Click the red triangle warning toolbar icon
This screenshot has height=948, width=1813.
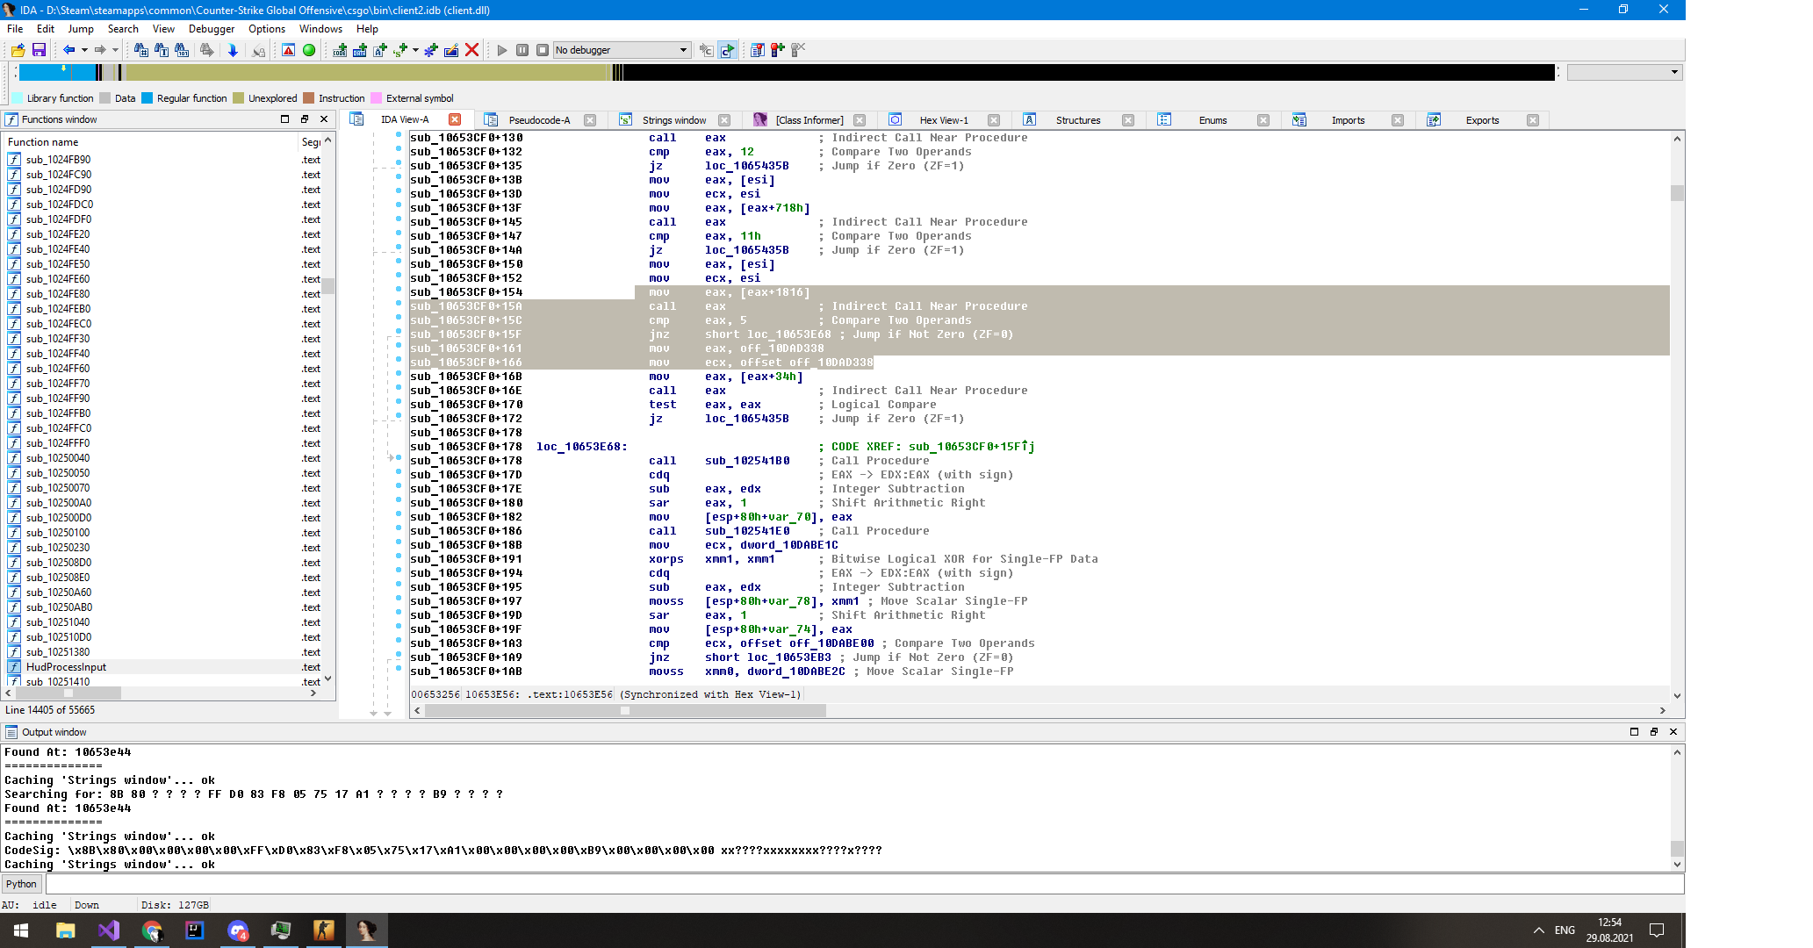pos(288,50)
